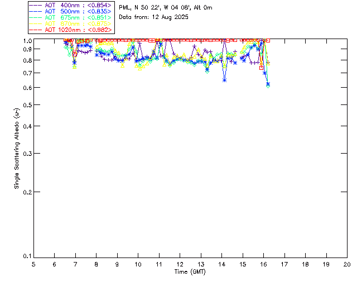The width and height of the screenshot is (357, 286).
Task: Click the x-axis tick label 17
Action: click(284, 264)
